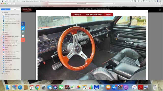Select the Chevrolet El Camino ClassicCars tab
This screenshot has width=163, height=91.
[121, 6]
